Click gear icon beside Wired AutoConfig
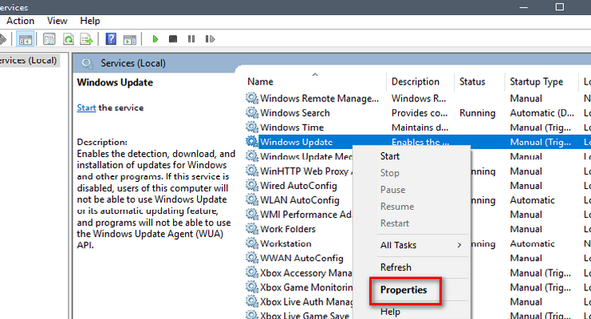The width and height of the screenshot is (591, 319). [x=252, y=185]
